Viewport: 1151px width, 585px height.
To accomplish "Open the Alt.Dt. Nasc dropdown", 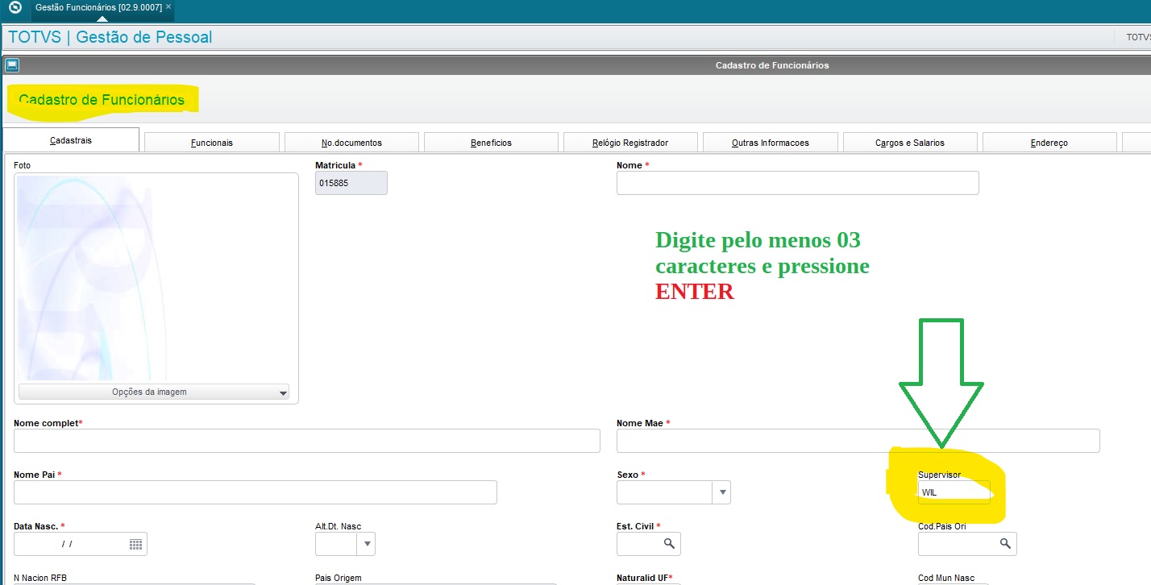I will tap(367, 544).
